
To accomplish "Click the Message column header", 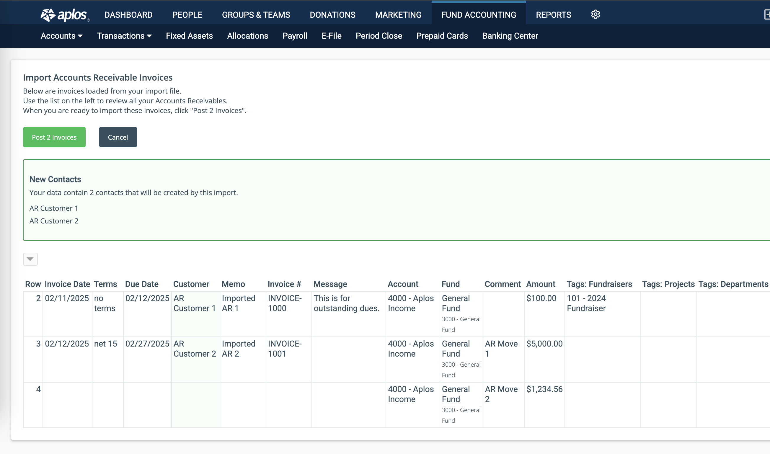I will tap(330, 284).
